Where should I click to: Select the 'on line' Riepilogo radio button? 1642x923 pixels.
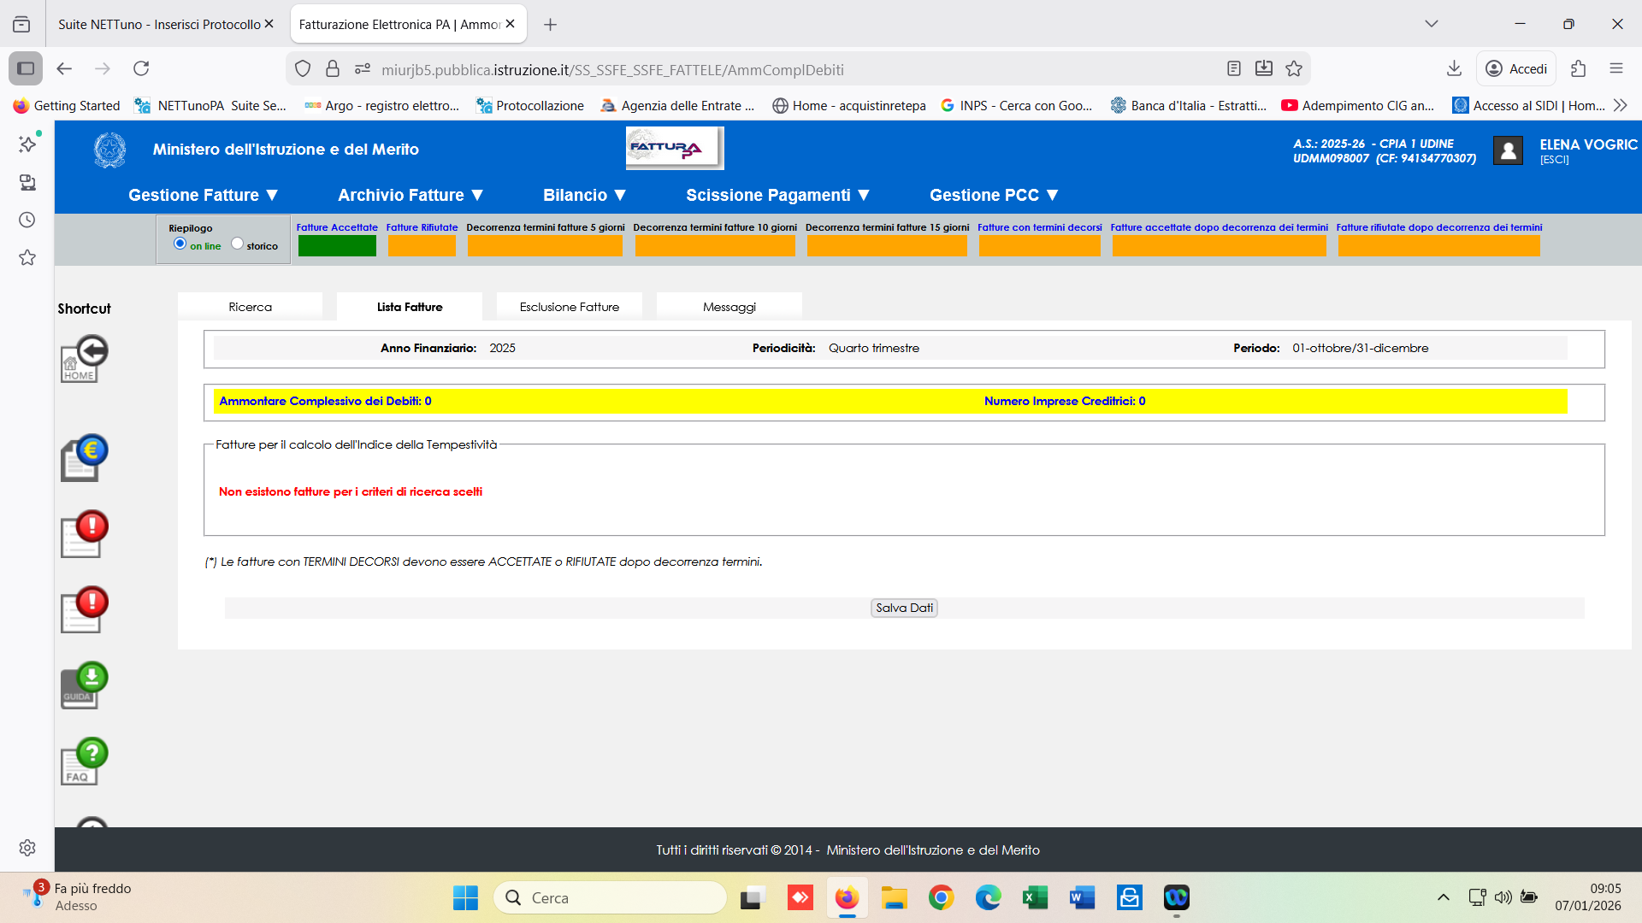click(x=180, y=244)
